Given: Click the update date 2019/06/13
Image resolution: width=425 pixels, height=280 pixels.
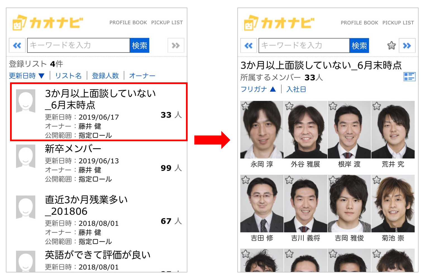Looking at the screenshot, I should coord(99,161).
